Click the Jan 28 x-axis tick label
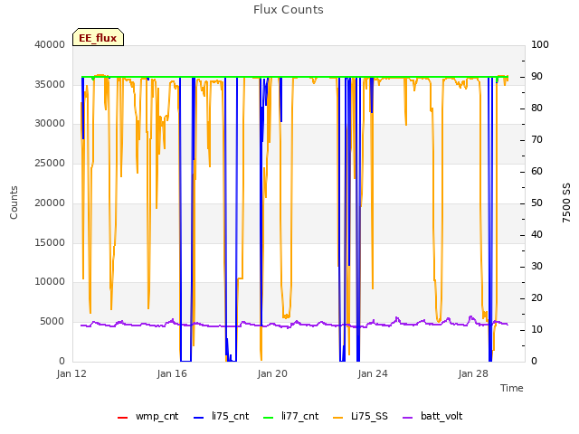This screenshot has width=579, height=434. pyautogui.click(x=473, y=373)
